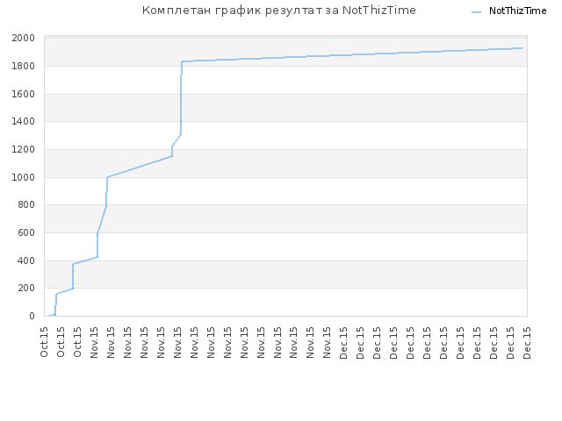Click the last Dec.15 x-axis label
This screenshot has width=562, height=421.
(527, 342)
